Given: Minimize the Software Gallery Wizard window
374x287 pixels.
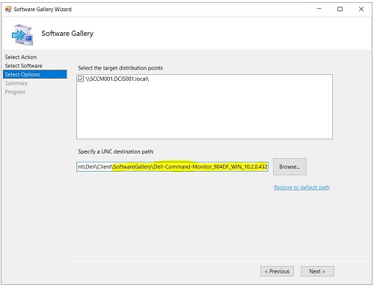Looking at the screenshot, I should pyautogui.click(x=319, y=9).
